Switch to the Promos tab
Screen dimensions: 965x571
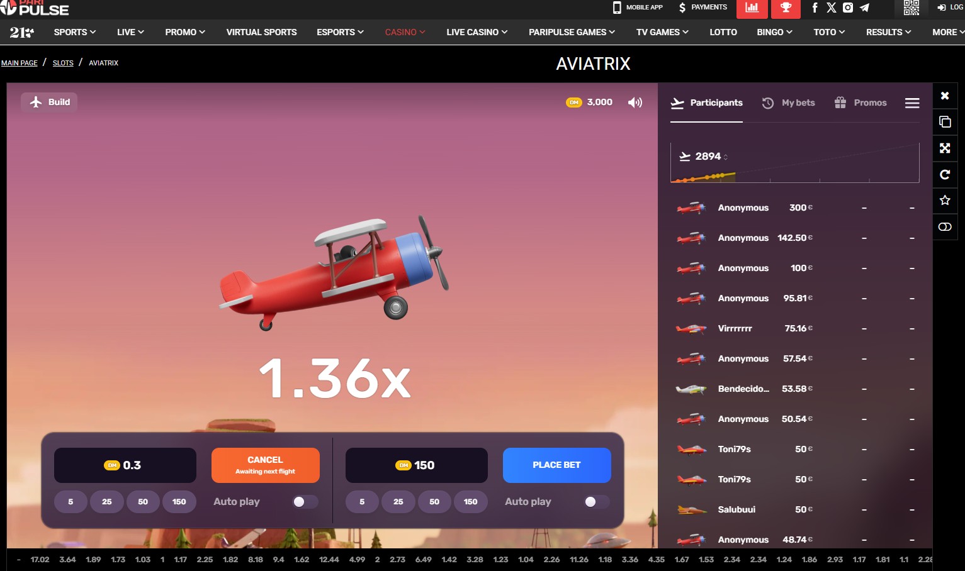[861, 103]
